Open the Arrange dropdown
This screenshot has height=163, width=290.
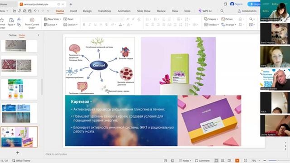(229, 24)
